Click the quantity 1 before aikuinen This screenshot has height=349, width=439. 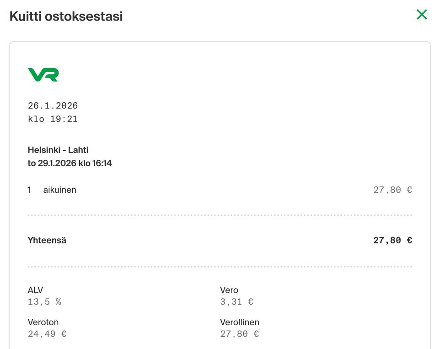tap(29, 190)
